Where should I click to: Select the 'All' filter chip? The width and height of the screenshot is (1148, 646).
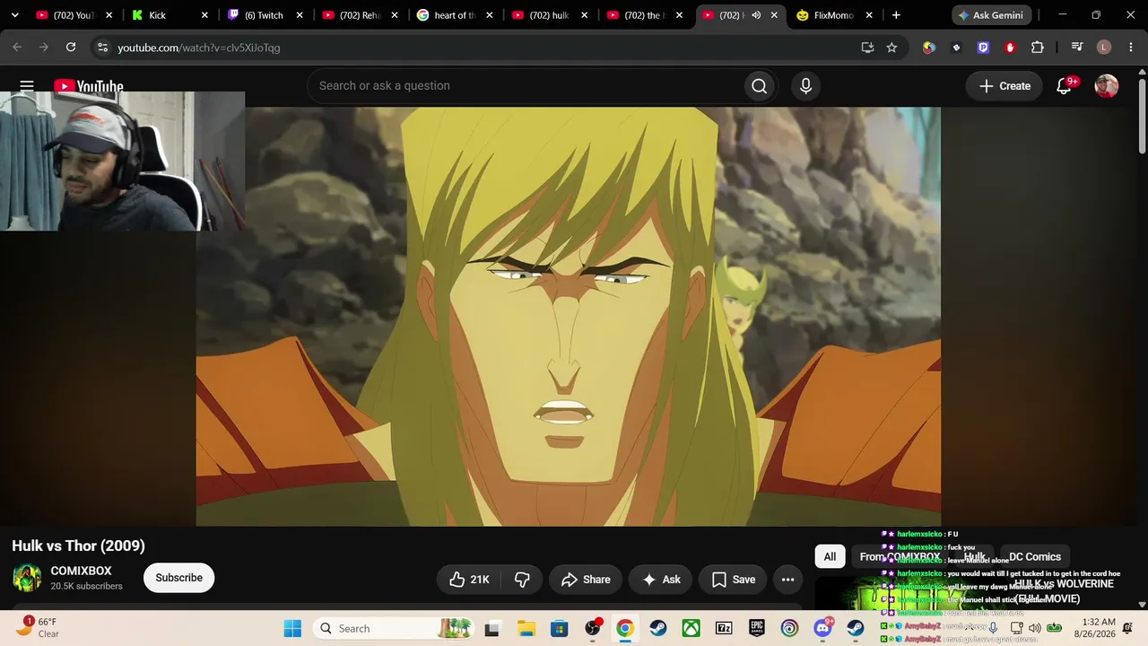(830, 557)
